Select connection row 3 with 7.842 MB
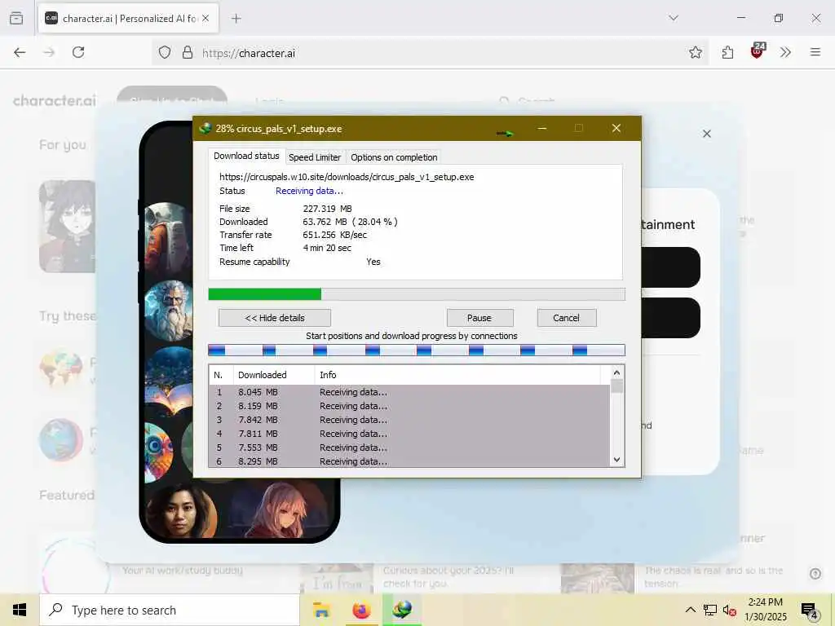This screenshot has width=835, height=626. tap(409, 420)
